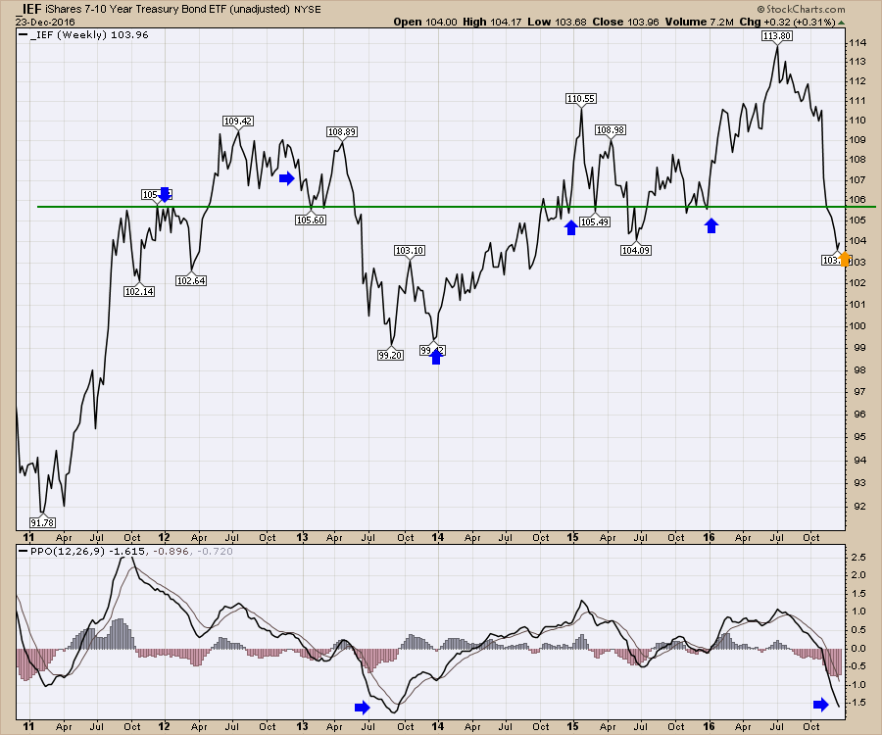The image size is (882, 735).
Task: Click the 103.10 price label
Action: [409, 250]
